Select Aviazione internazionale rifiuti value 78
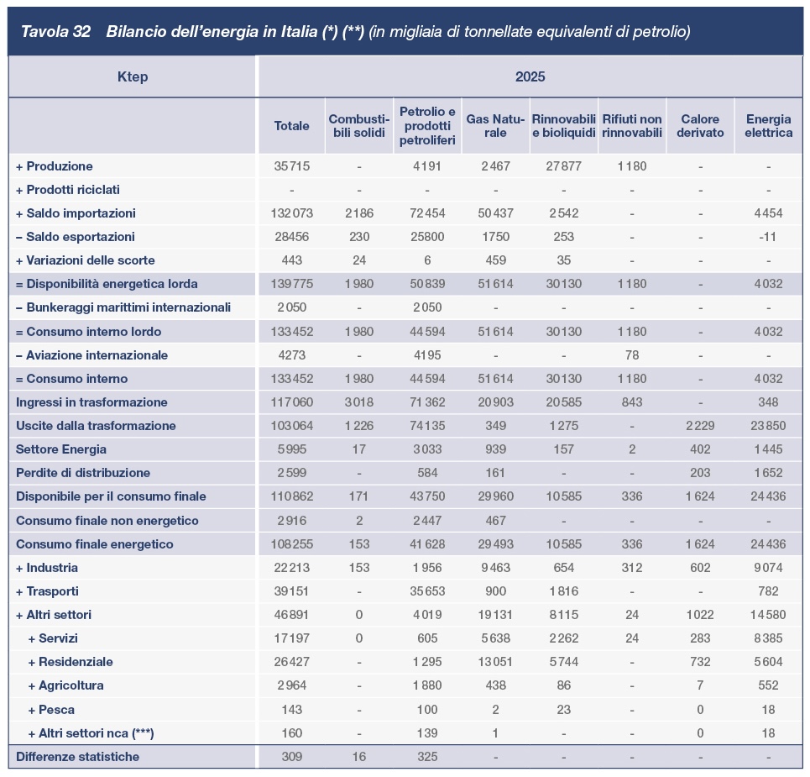Image resolution: width=810 pixels, height=777 pixels. [x=632, y=355]
